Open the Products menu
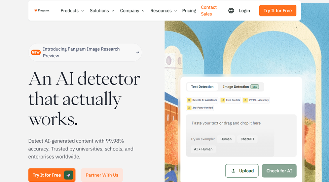This screenshot has width=329, height=182. (72, 11)
